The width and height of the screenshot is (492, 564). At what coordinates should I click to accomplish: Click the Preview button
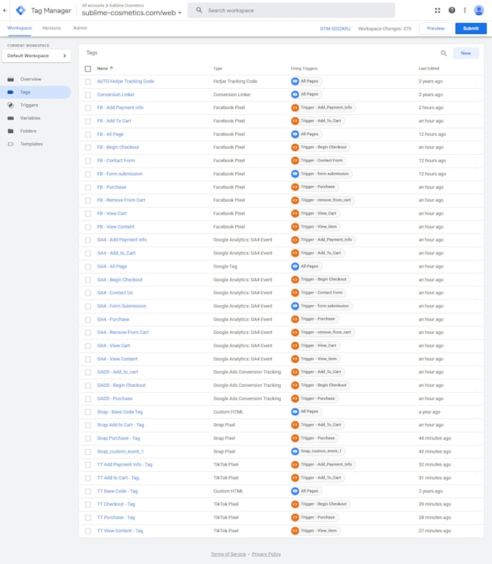[x=436, y=28]
